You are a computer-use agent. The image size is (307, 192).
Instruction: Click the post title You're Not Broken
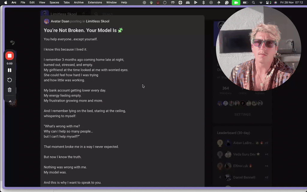click(x=83, y=30)
